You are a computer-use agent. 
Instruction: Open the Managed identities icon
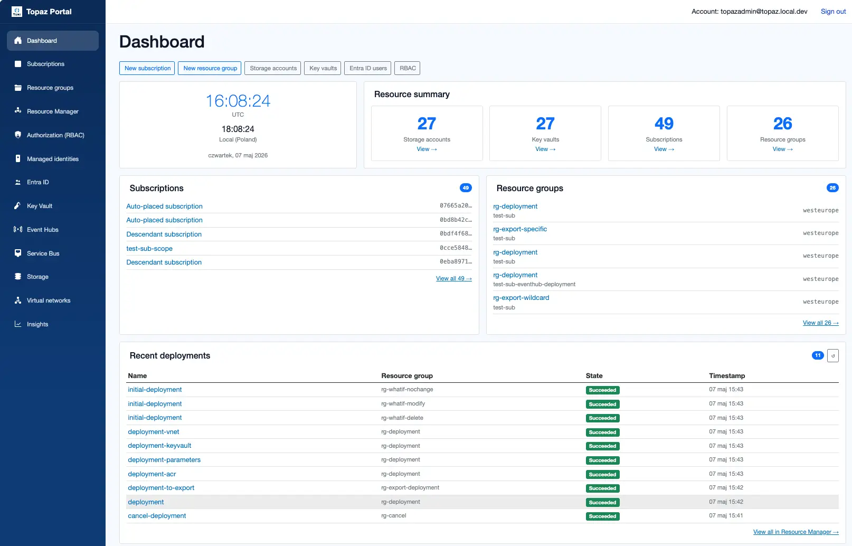pos(18,158)
